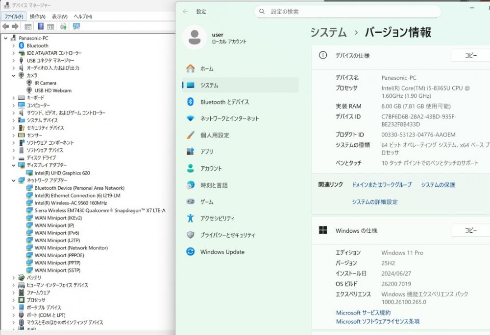Open 個人用設定 in Settings
Viewport: 490px width, 335px height.
[x=240, y=135]
